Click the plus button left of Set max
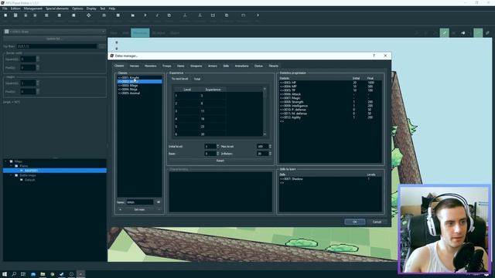 (x=121, y=209)
